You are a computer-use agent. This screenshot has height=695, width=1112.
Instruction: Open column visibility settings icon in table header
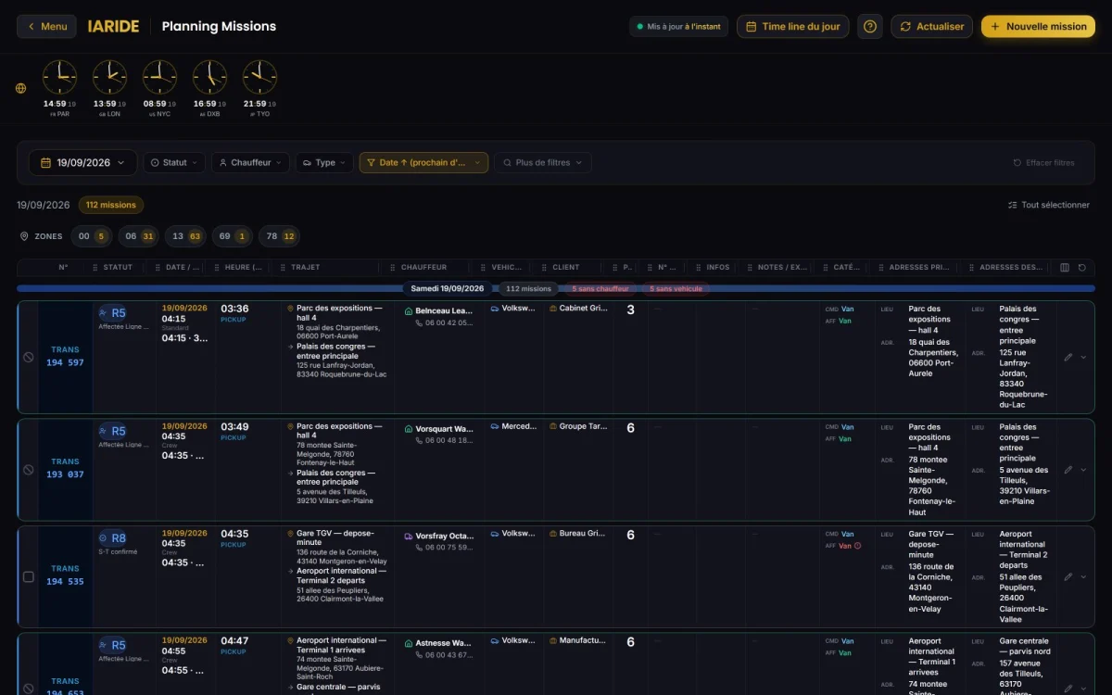click(x=1065, y=268)
